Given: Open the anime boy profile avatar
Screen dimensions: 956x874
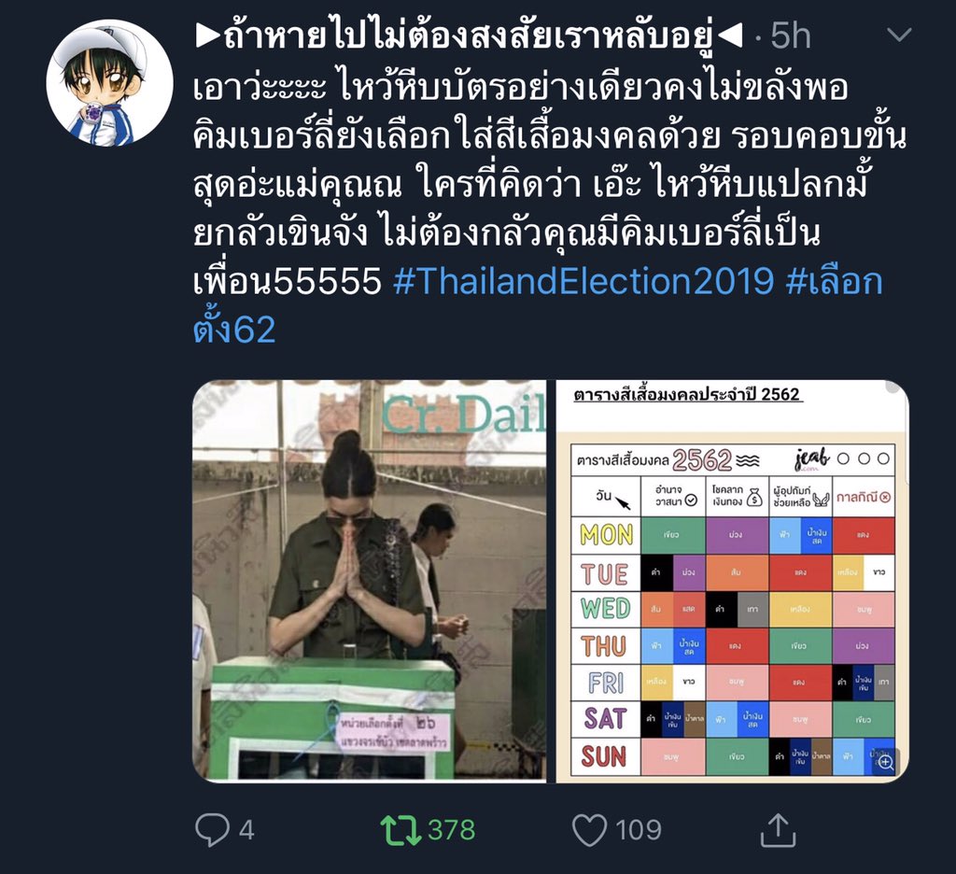Looking at the screenshot, I should [110, 83].
